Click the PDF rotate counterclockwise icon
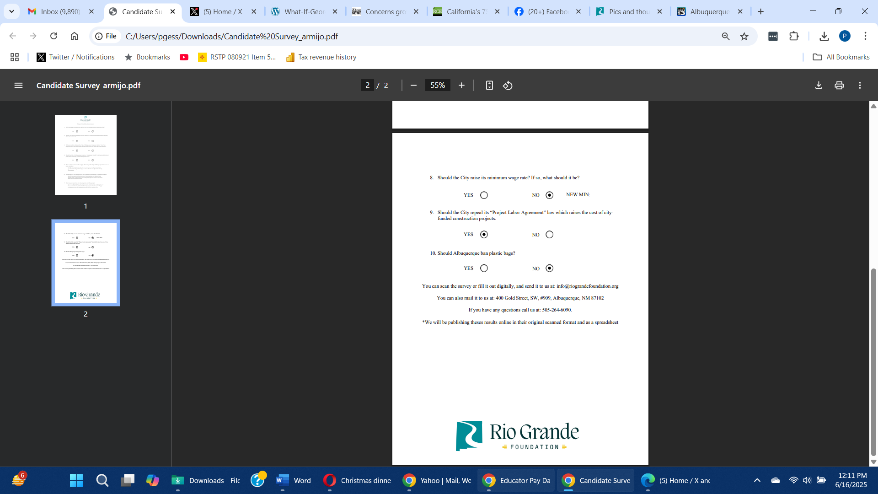Viewport: 878px width, 494px height. 508,86
